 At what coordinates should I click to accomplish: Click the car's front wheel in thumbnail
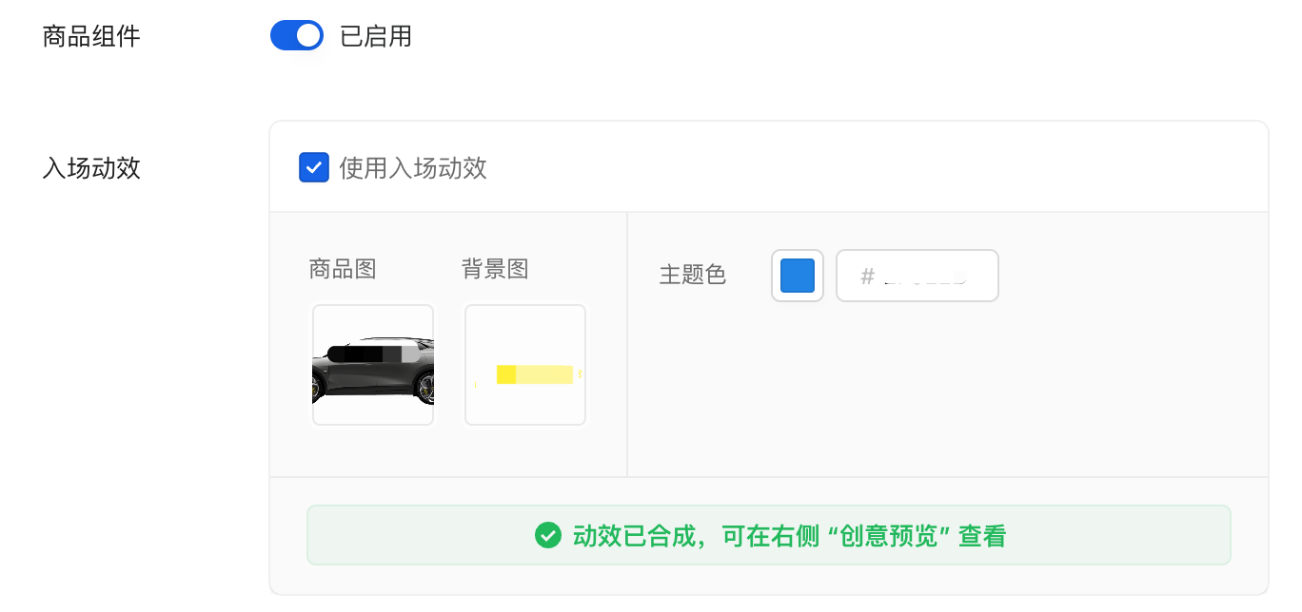(x=424, y=389)
